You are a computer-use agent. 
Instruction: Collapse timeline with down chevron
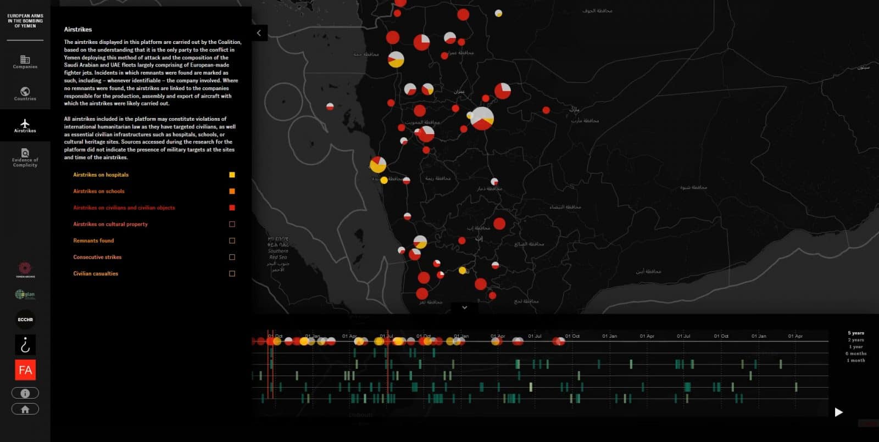click(x=464, y=307)
